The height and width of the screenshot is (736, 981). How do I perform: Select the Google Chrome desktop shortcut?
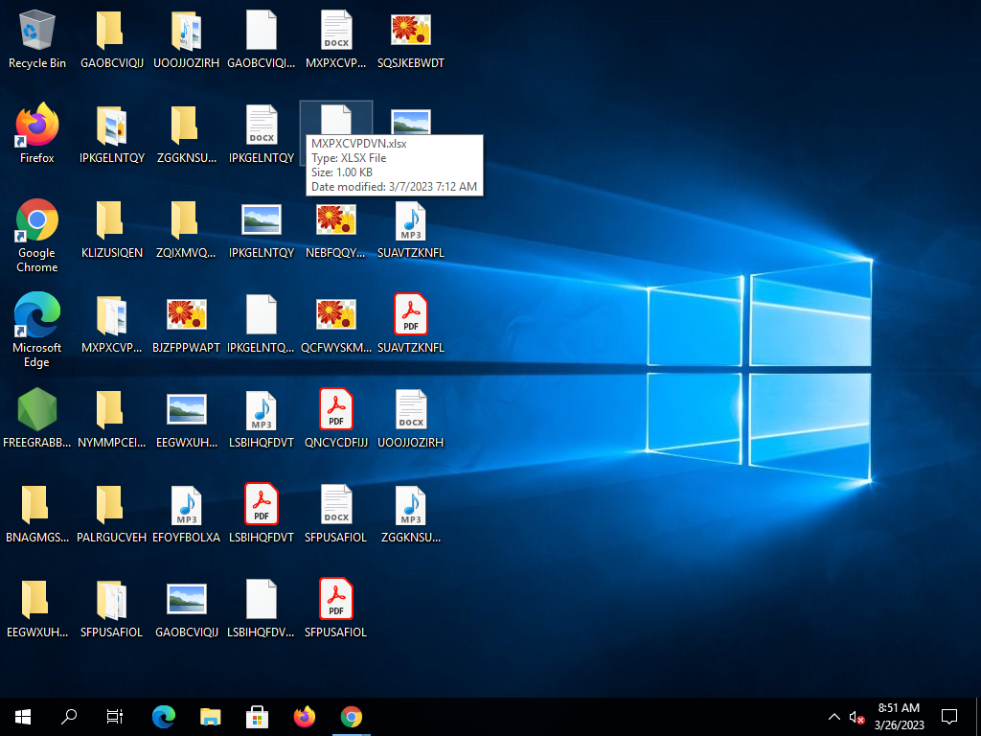click(37, 220)
